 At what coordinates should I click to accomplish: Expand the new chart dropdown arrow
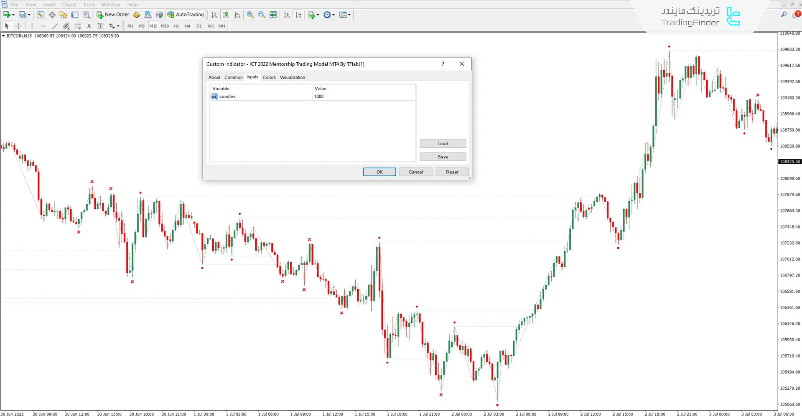tap(13, 15)
